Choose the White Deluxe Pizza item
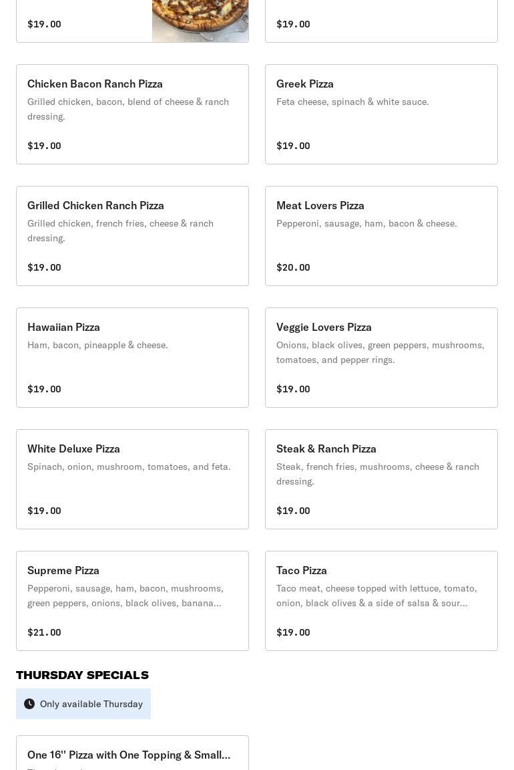The width and height of the screenshot is (514, 770). pyautogui.click(x=132, y=479)
